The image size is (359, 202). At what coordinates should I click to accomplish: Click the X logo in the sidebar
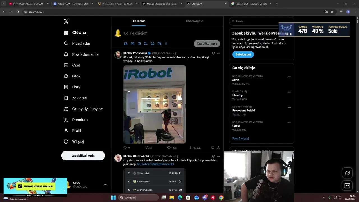(x=66, y=22)
